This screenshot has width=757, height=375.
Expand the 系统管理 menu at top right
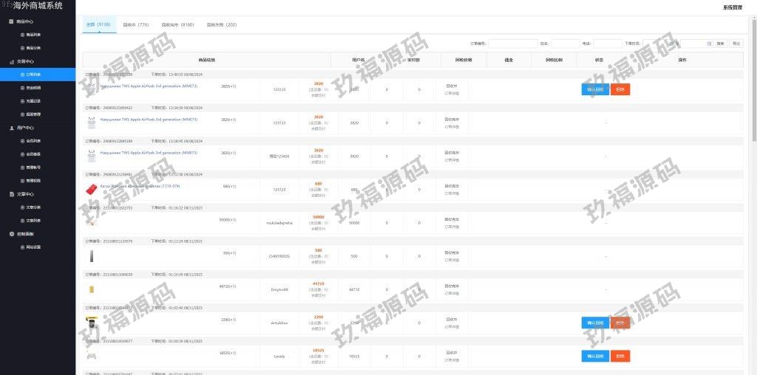pos(732,7)
